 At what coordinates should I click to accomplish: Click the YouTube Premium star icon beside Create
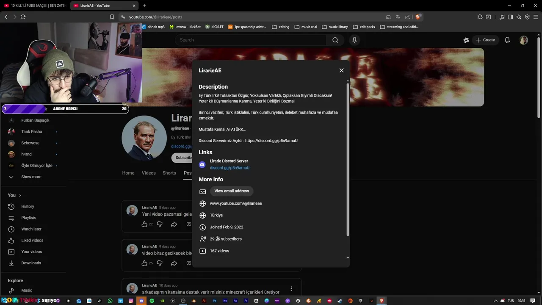point(466,40)
